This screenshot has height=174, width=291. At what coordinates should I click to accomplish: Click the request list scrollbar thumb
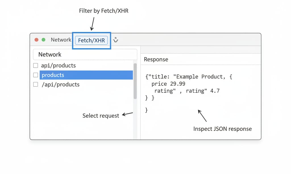[135, 81]
